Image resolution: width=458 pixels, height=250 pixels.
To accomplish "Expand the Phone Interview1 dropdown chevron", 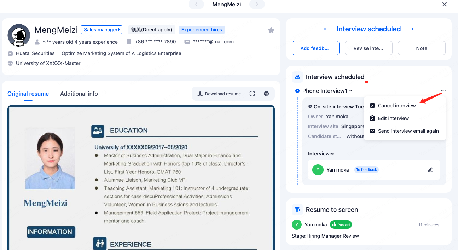I will [351, 91].
